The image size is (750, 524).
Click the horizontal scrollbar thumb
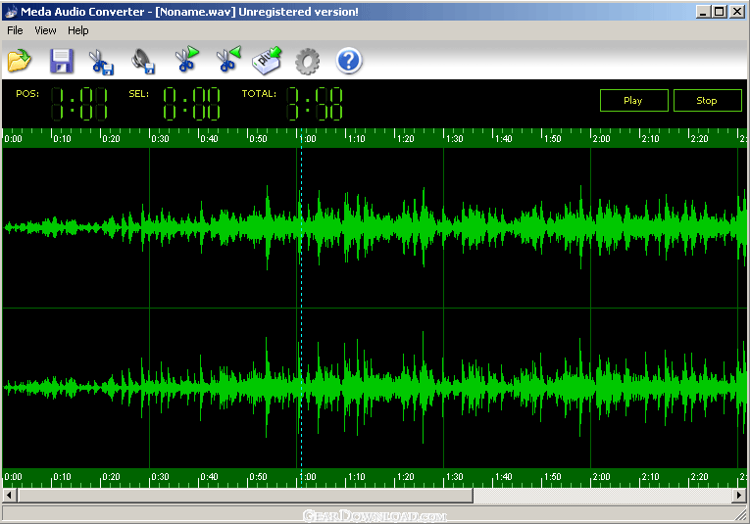click(245, 496)
